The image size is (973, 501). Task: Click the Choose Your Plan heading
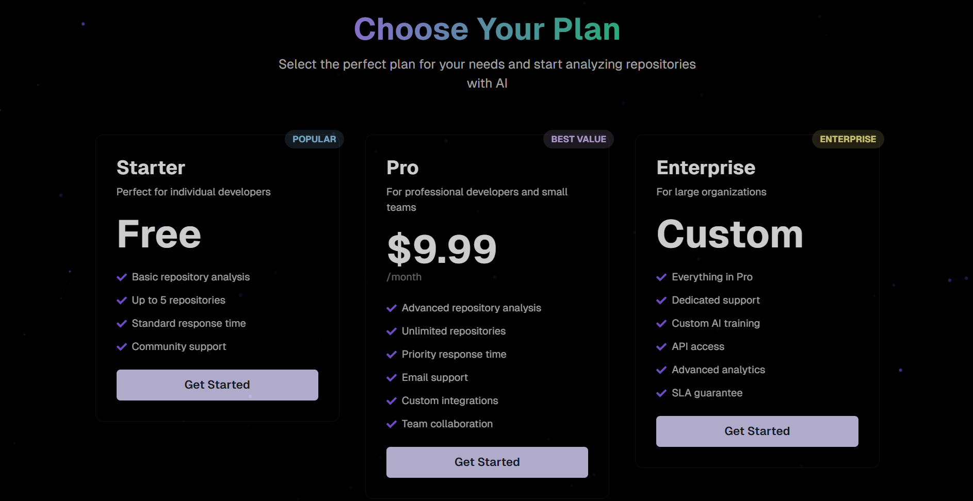pyautogui.click(x=487, y=29)
